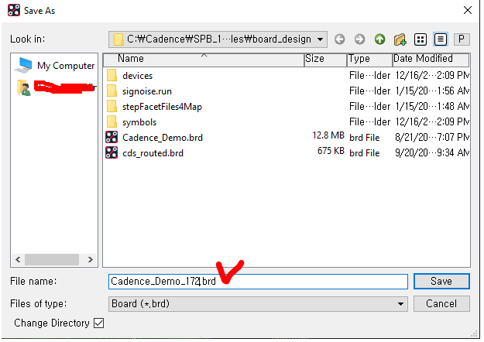Screen dimensions: 484x342
Task: Click the My Computer icon
Action: point(23,65)
